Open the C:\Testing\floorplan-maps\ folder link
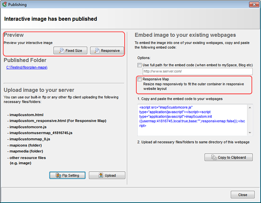 pyautogui.click(x=27, y=67)
